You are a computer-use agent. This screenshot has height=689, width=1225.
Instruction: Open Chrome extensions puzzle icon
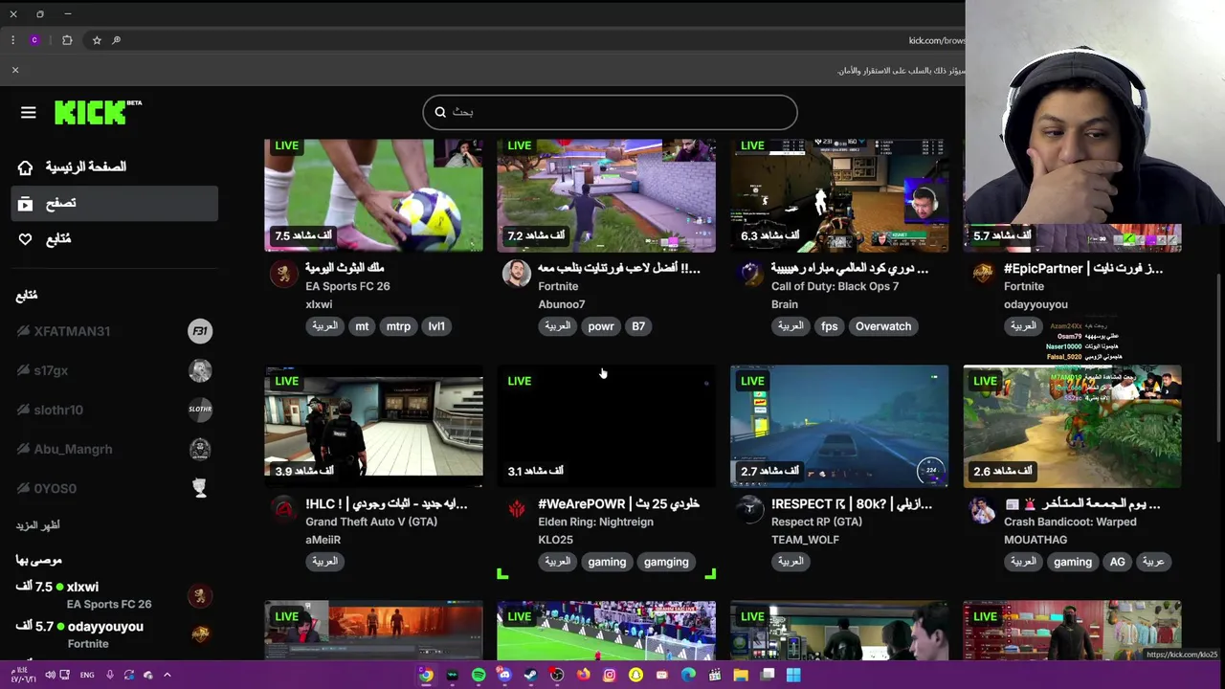pyautogui.click(x=67, y=40)
